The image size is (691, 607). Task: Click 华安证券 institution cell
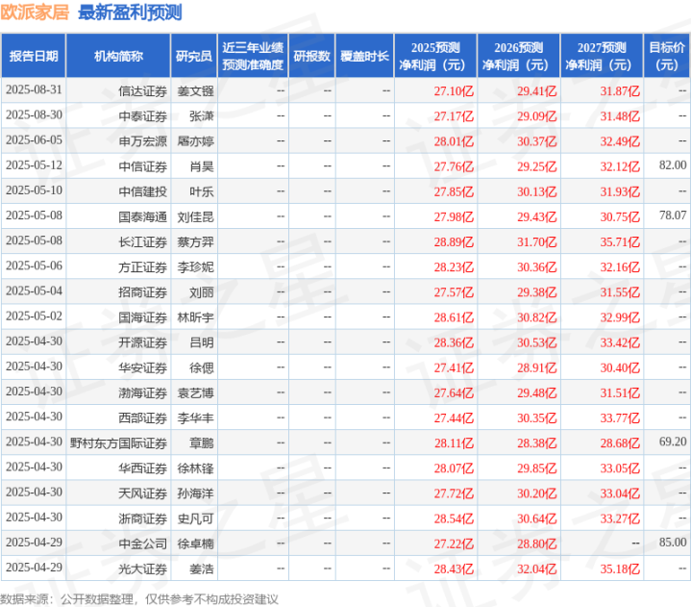[x=142, y=367]
